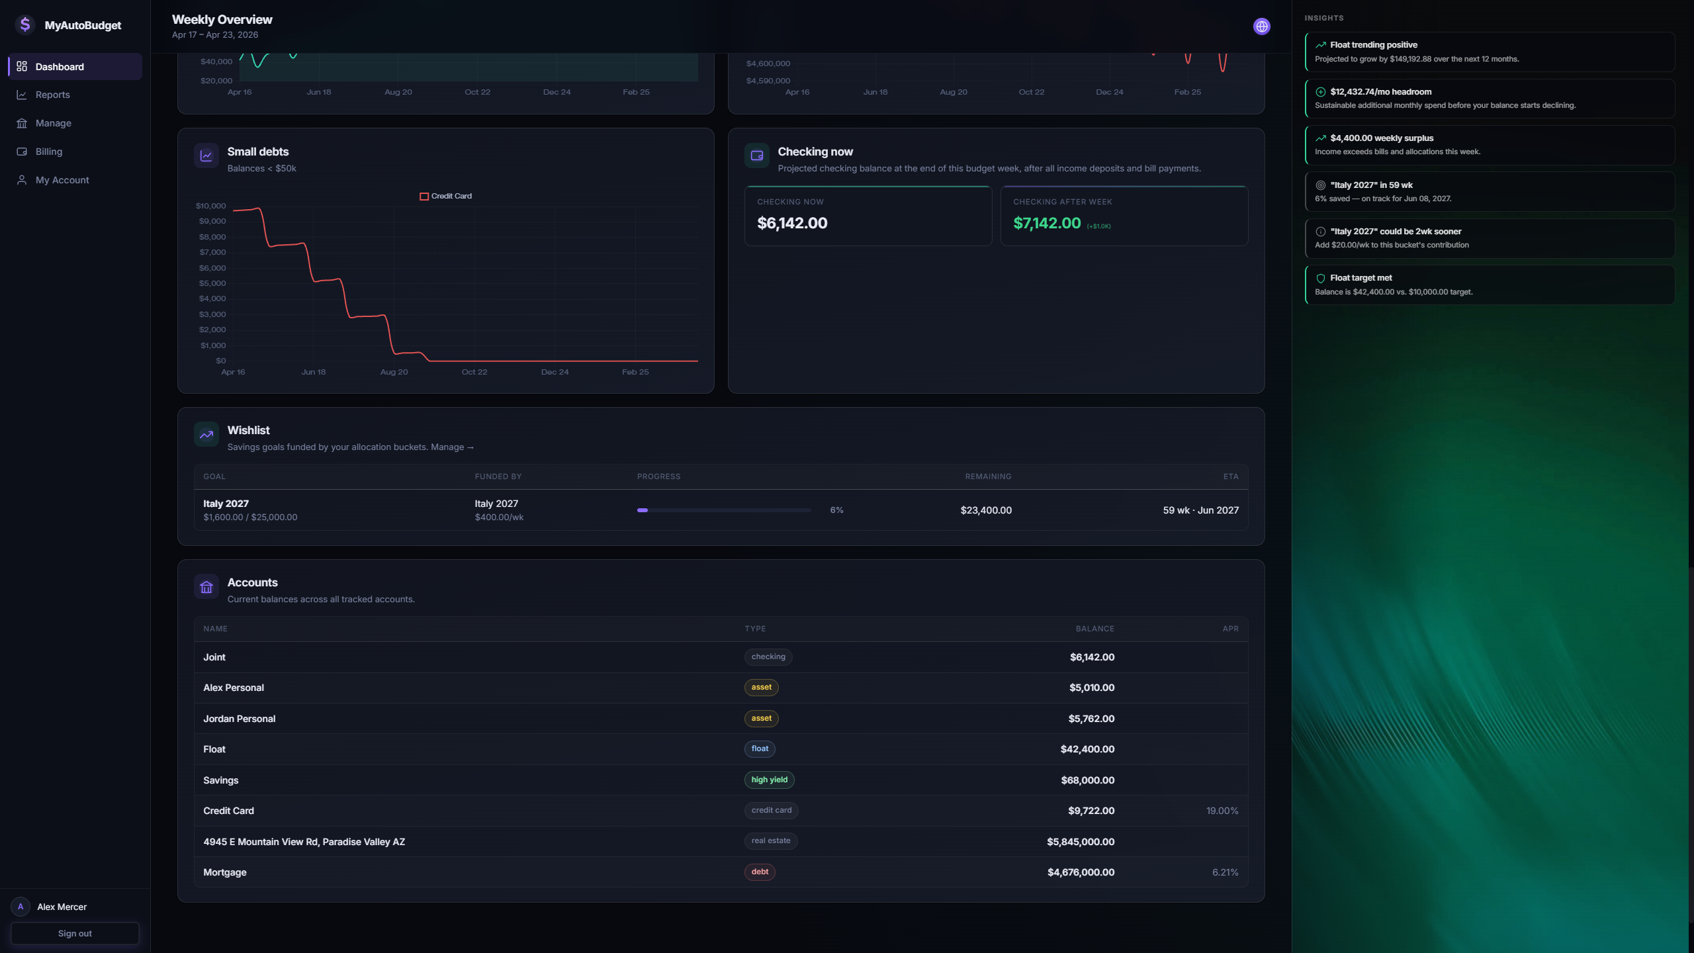Image resolution: width=1694 pixels, height=953 pixels.
Task: Click the Italy 2027 in 59 wk target icon
Action: click(x=1321, y=185)
